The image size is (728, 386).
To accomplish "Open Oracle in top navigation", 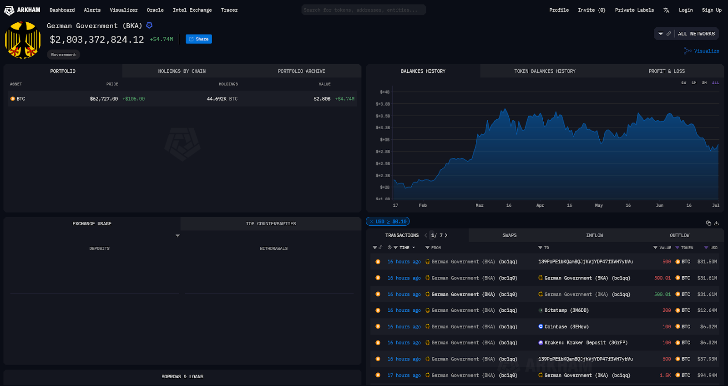I will point(155,10).
